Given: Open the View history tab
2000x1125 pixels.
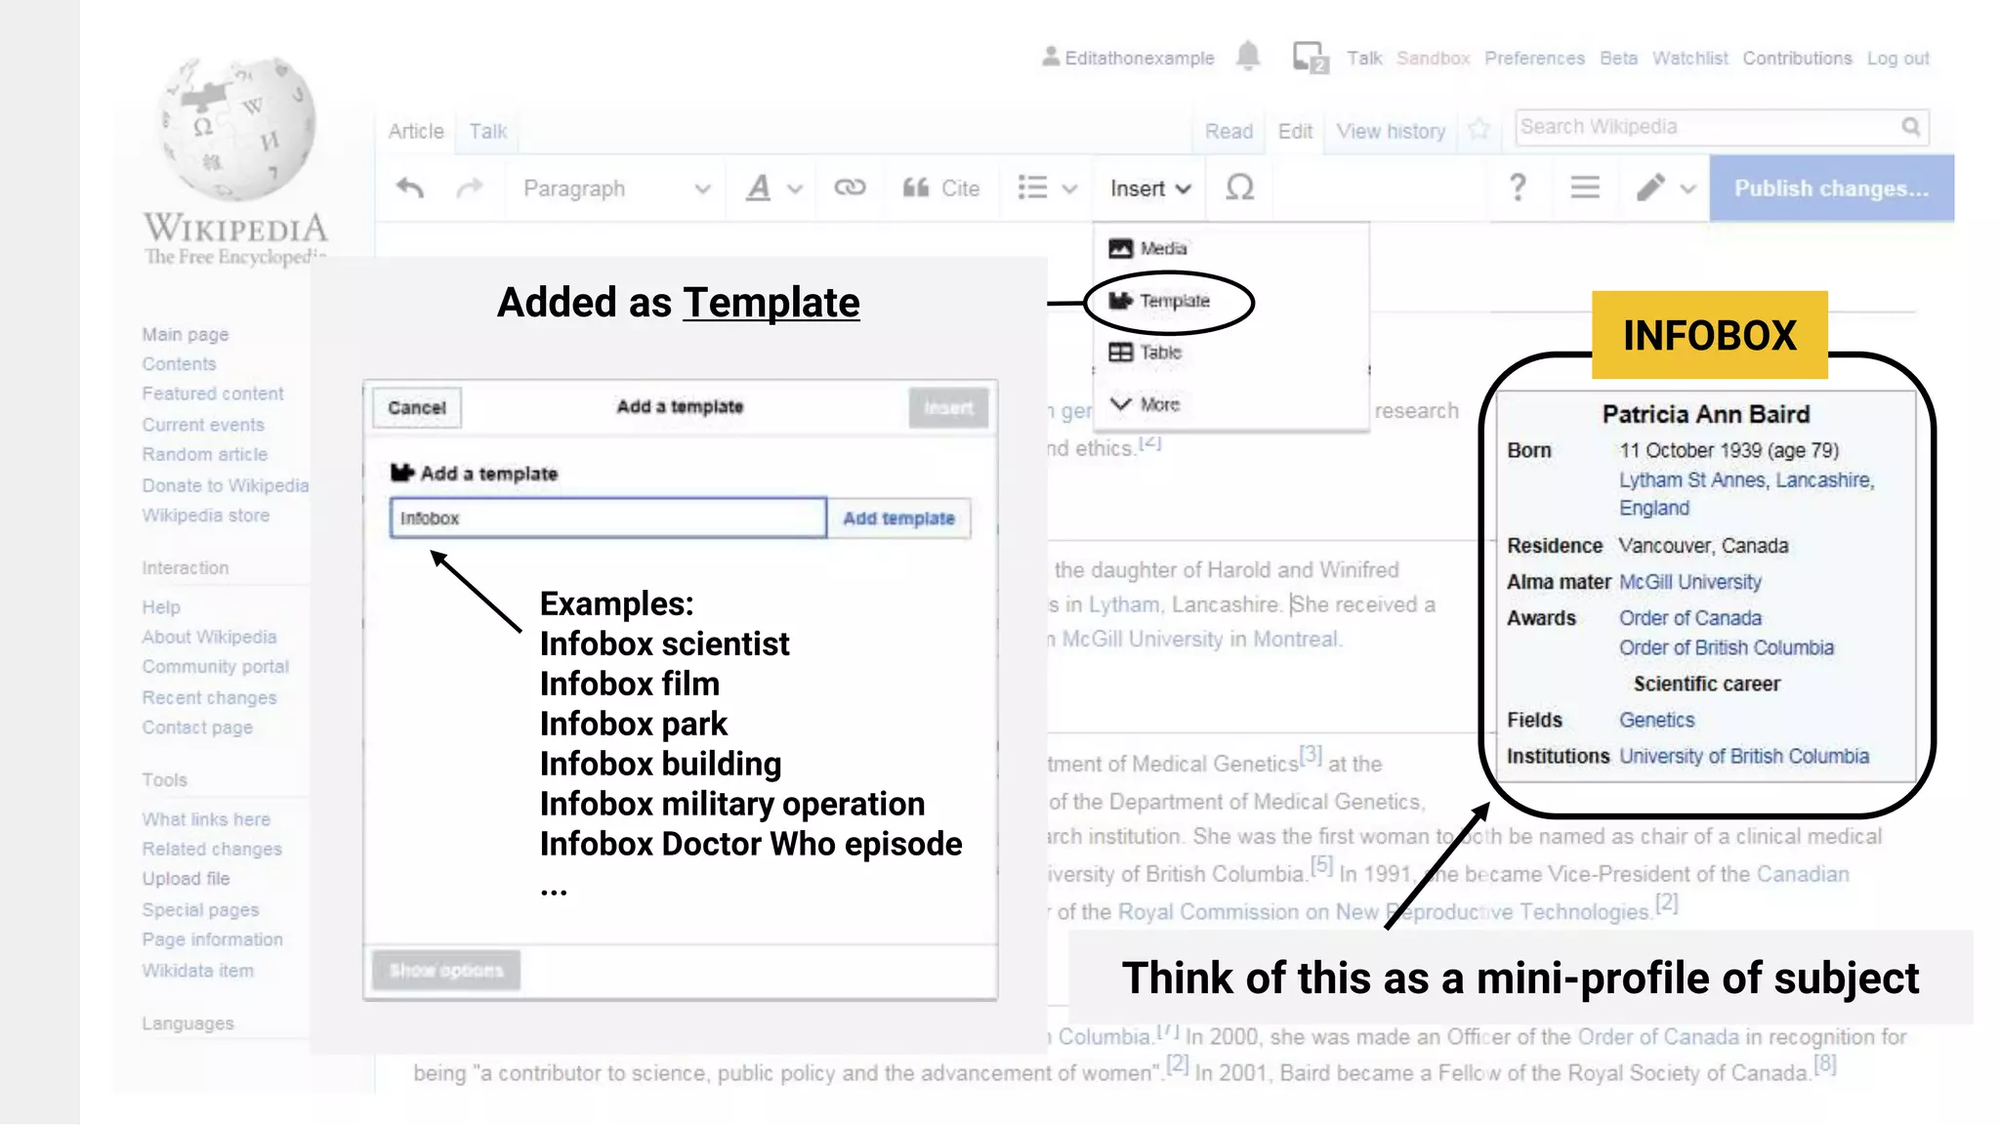Looking at the screenshot, I should click(1391, 131).
